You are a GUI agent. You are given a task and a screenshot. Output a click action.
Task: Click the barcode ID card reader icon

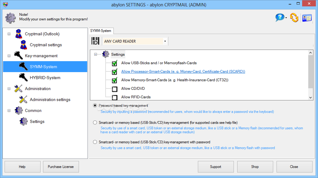pos(95,41)
